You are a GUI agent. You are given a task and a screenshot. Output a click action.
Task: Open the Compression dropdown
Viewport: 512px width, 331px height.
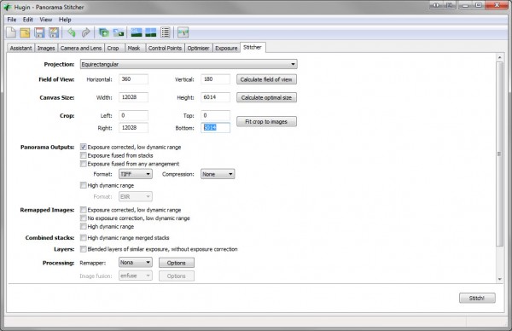pos(218,174)
